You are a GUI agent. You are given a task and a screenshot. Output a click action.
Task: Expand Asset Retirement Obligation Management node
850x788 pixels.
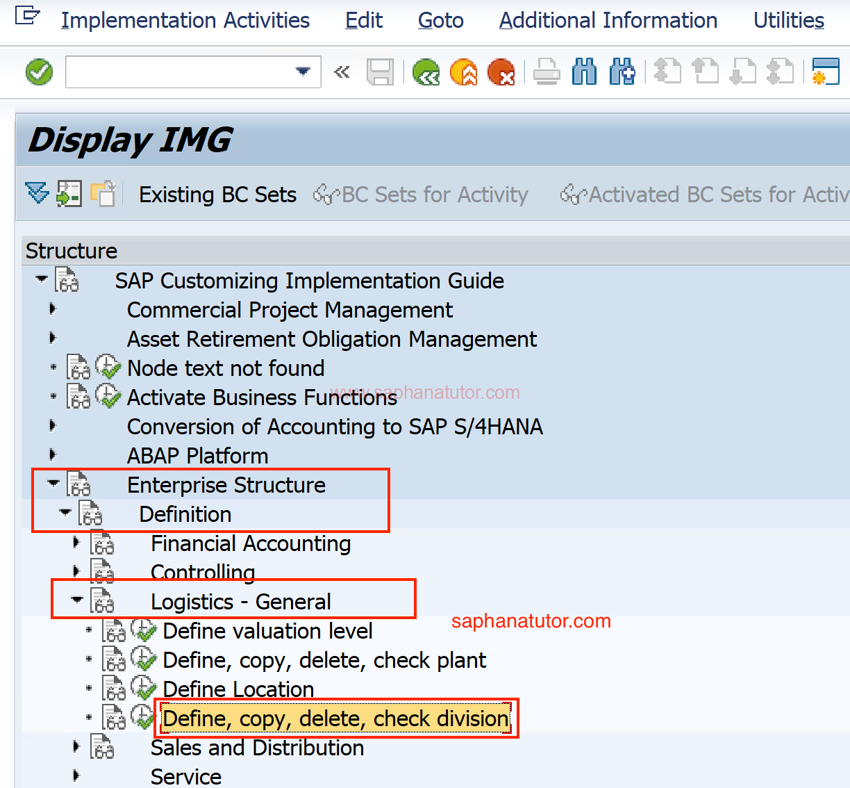point(53,338)
